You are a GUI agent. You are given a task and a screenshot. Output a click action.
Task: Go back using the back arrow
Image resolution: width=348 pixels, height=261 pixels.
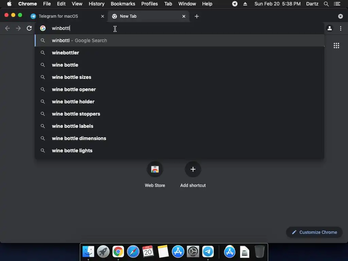tap(7, 28)
